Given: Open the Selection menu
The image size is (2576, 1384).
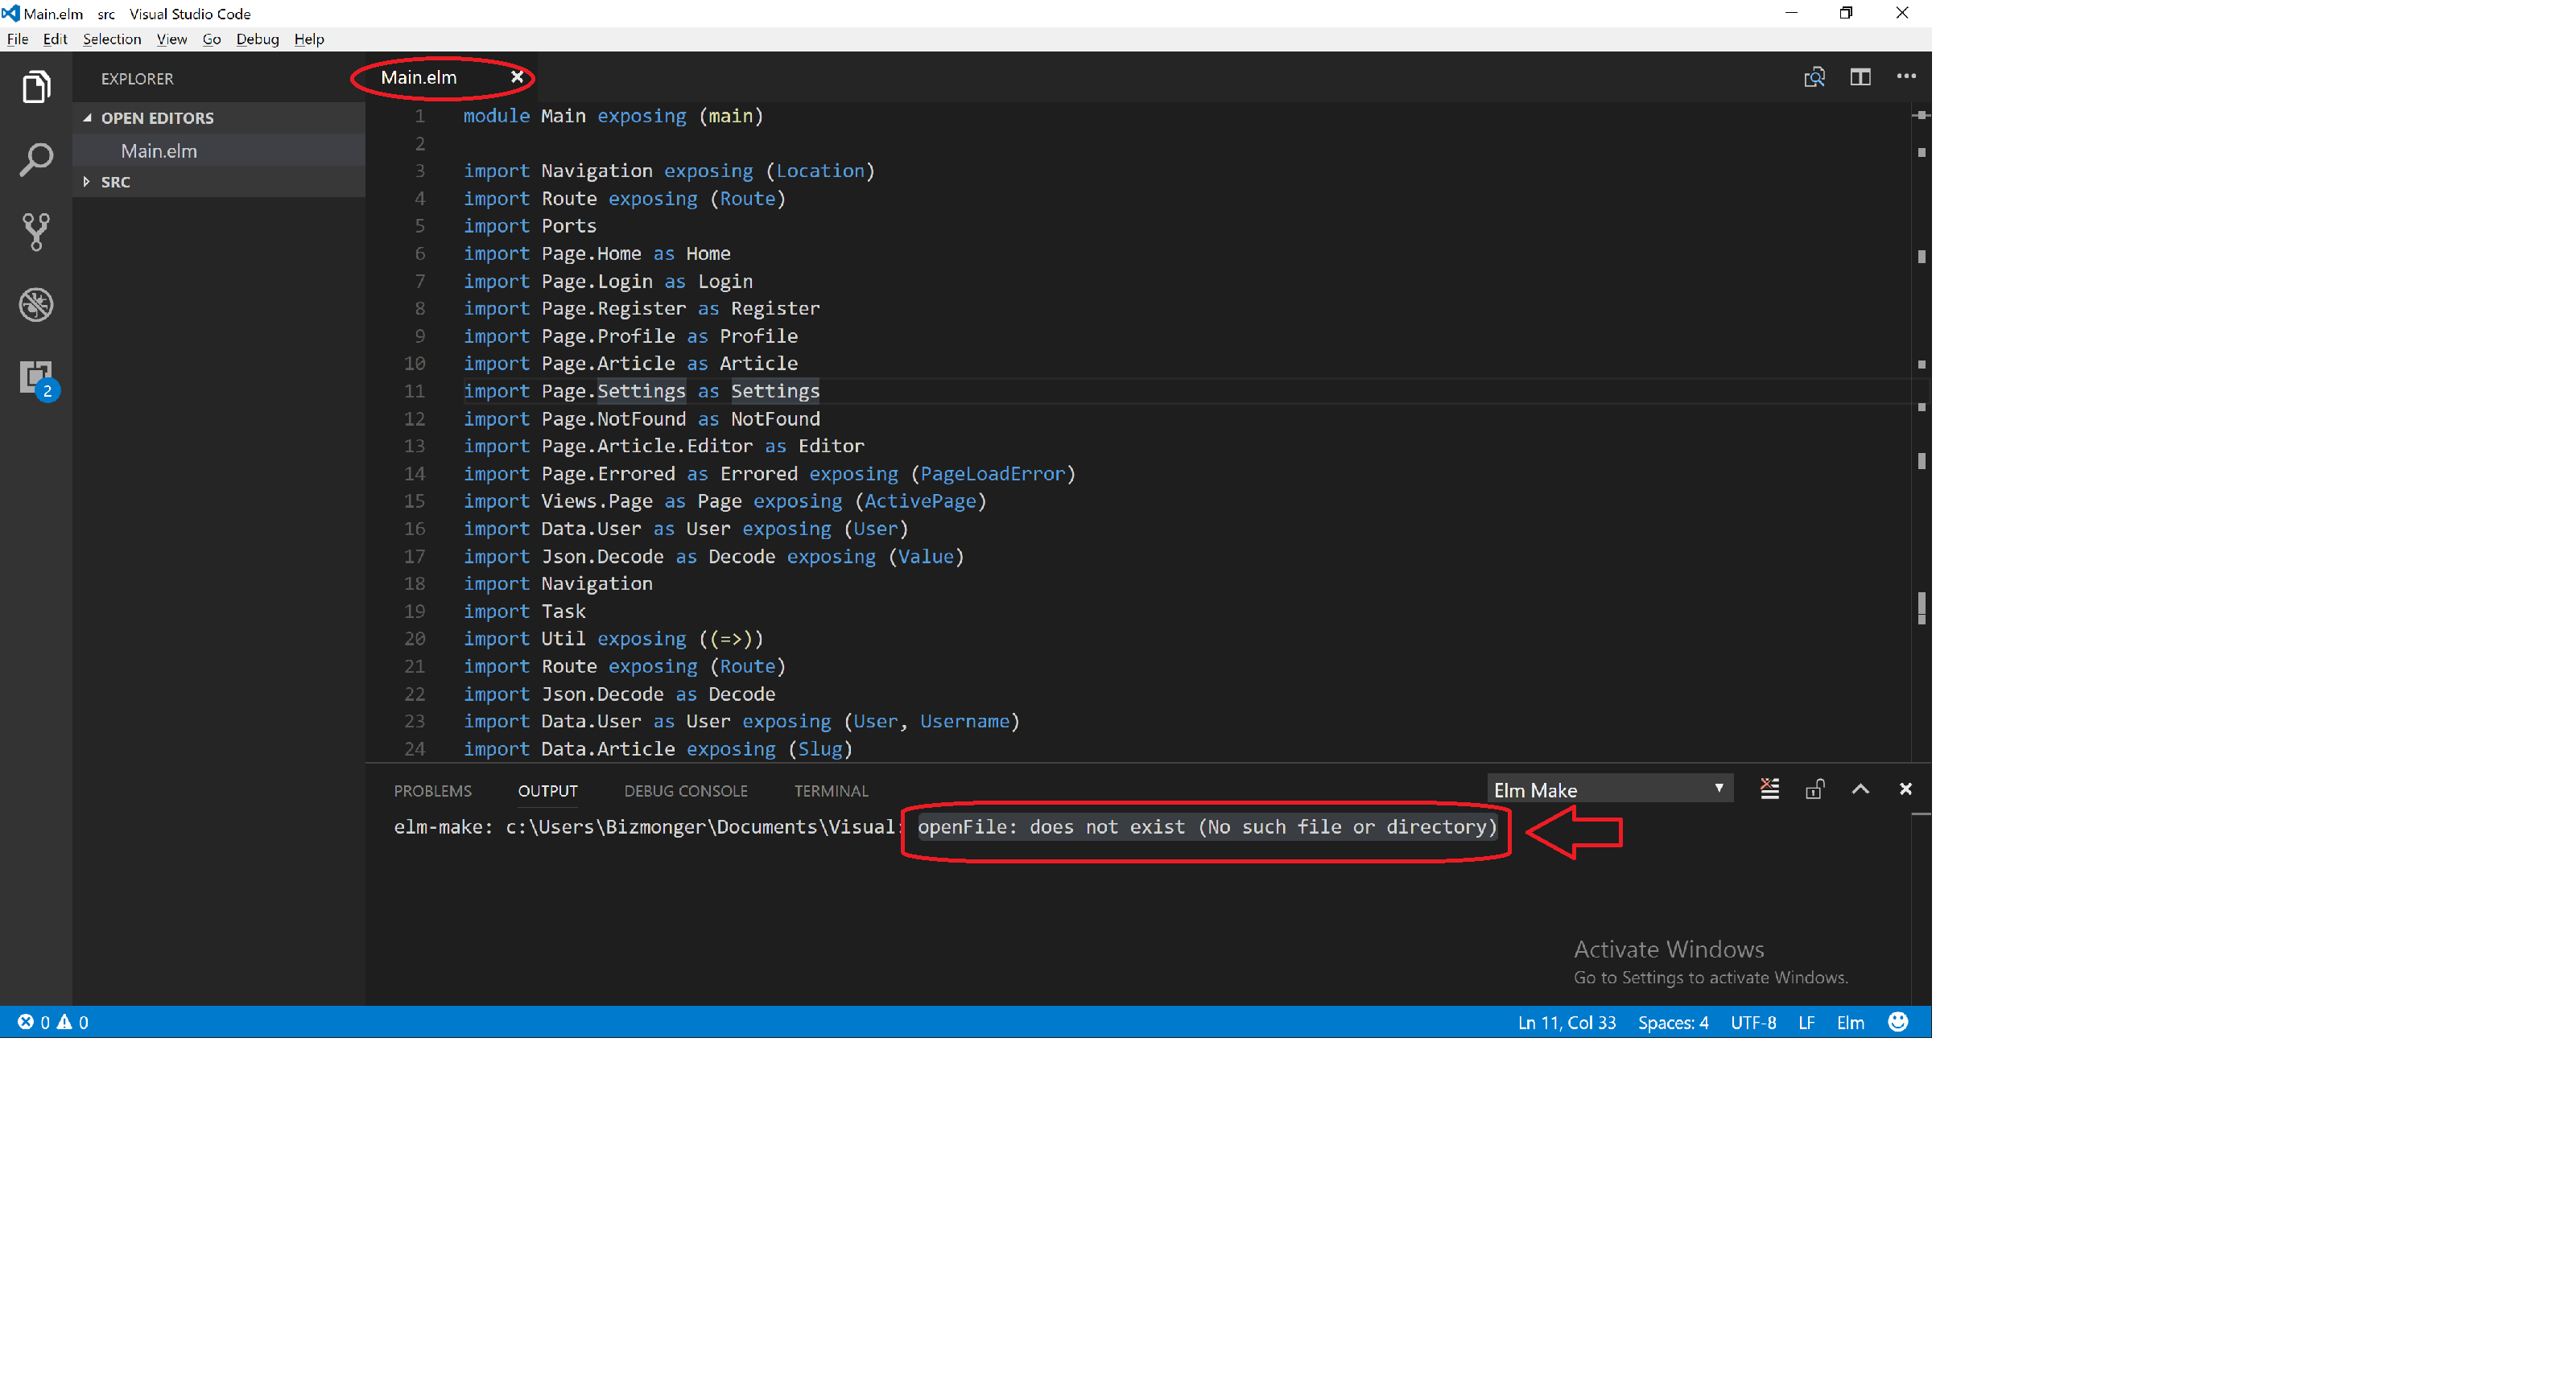Looking at the screenshot, I should (x=111, y=39).
